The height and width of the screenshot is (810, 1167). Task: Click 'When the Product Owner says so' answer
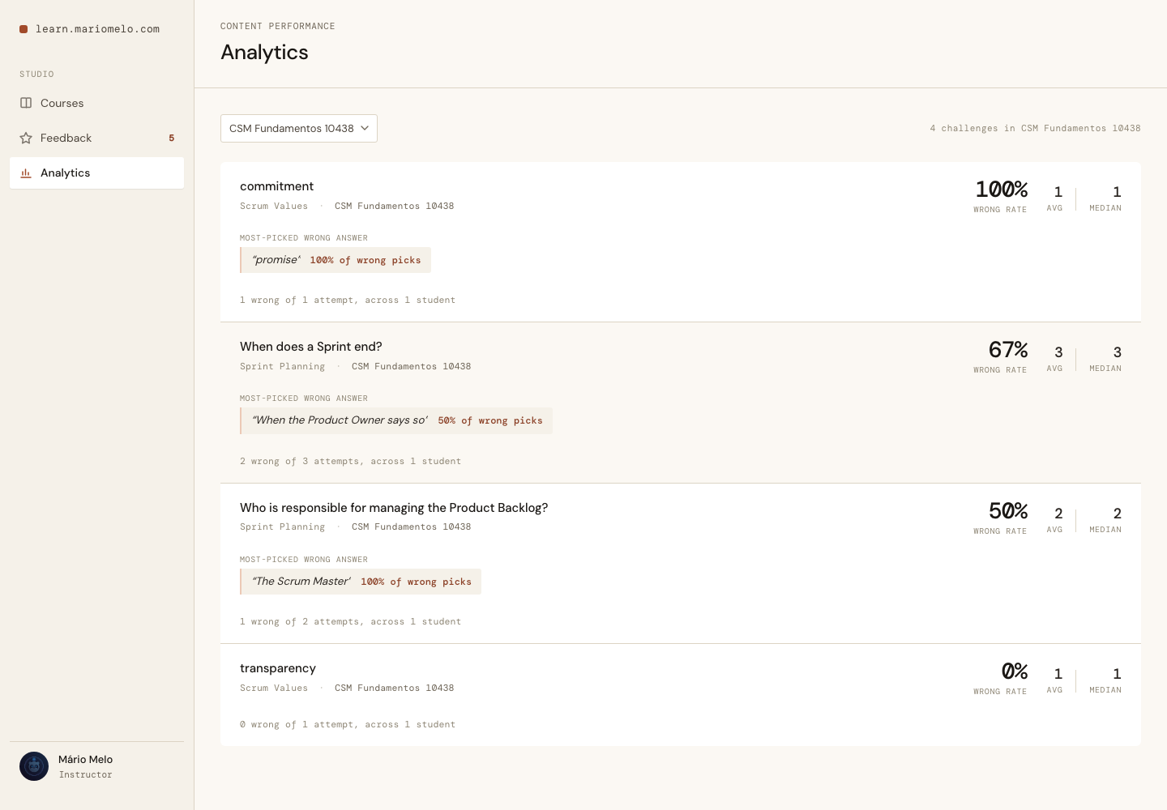pyautogui.click(x=396, y=420)
